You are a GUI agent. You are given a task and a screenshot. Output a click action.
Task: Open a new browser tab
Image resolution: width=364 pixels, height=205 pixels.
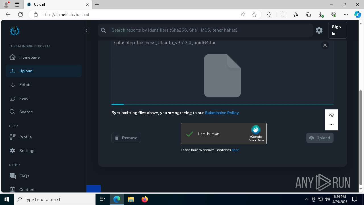click(x=97, y=5)
